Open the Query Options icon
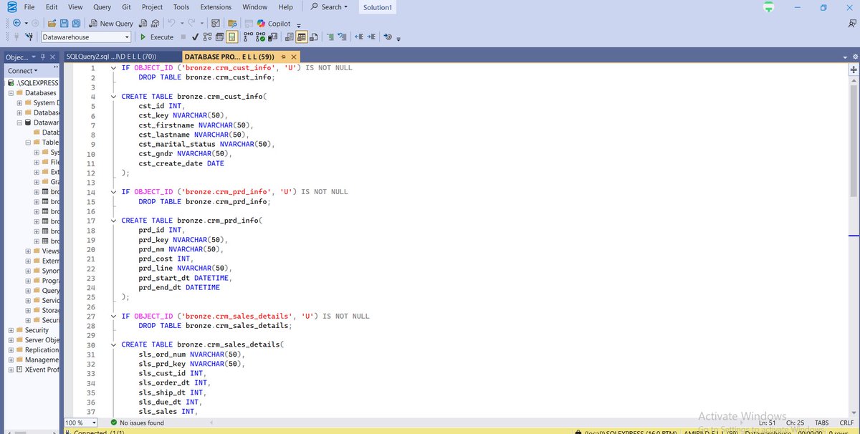 tap(219, 37)
